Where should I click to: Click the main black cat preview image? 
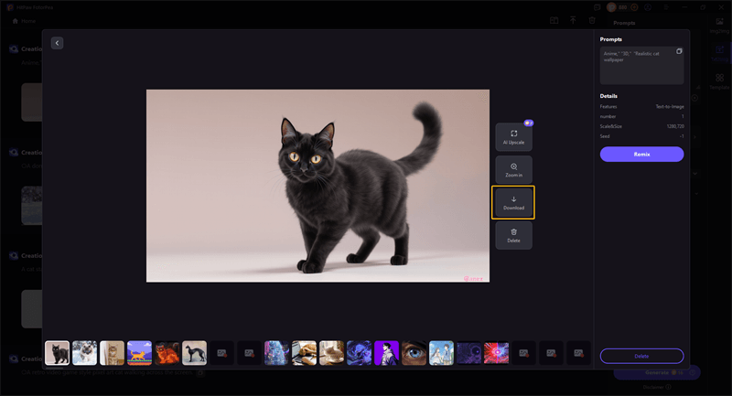(x=318, y=186)
